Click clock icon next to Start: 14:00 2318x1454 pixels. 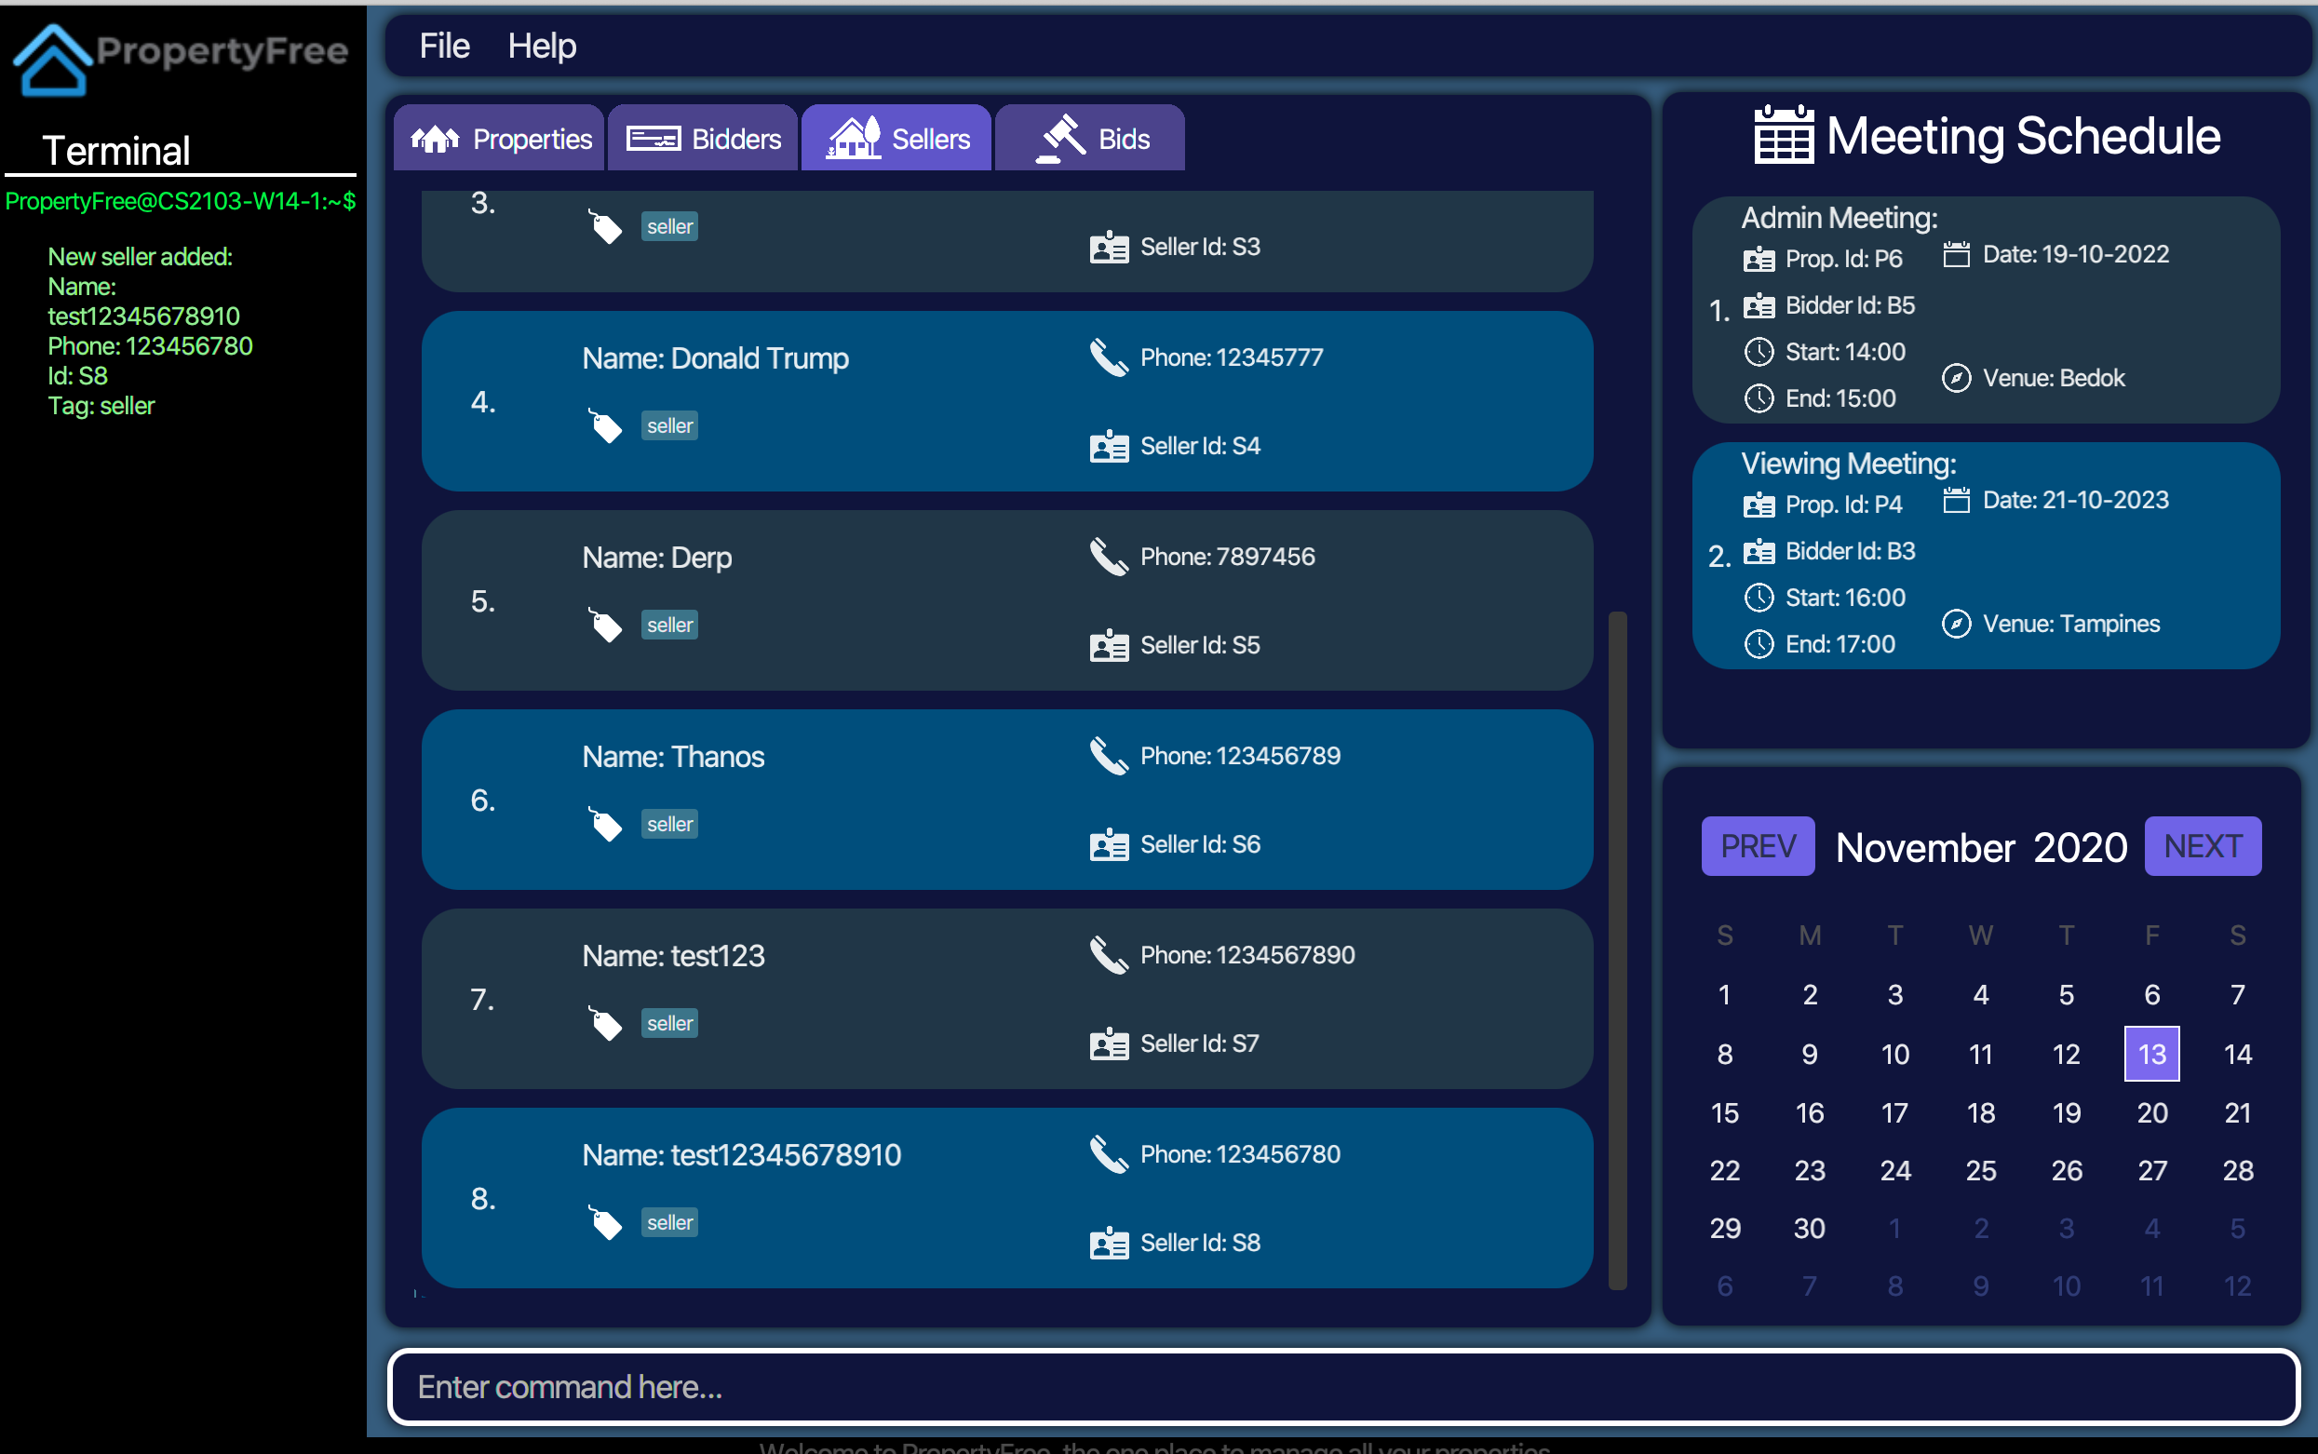pos(1759,352)
